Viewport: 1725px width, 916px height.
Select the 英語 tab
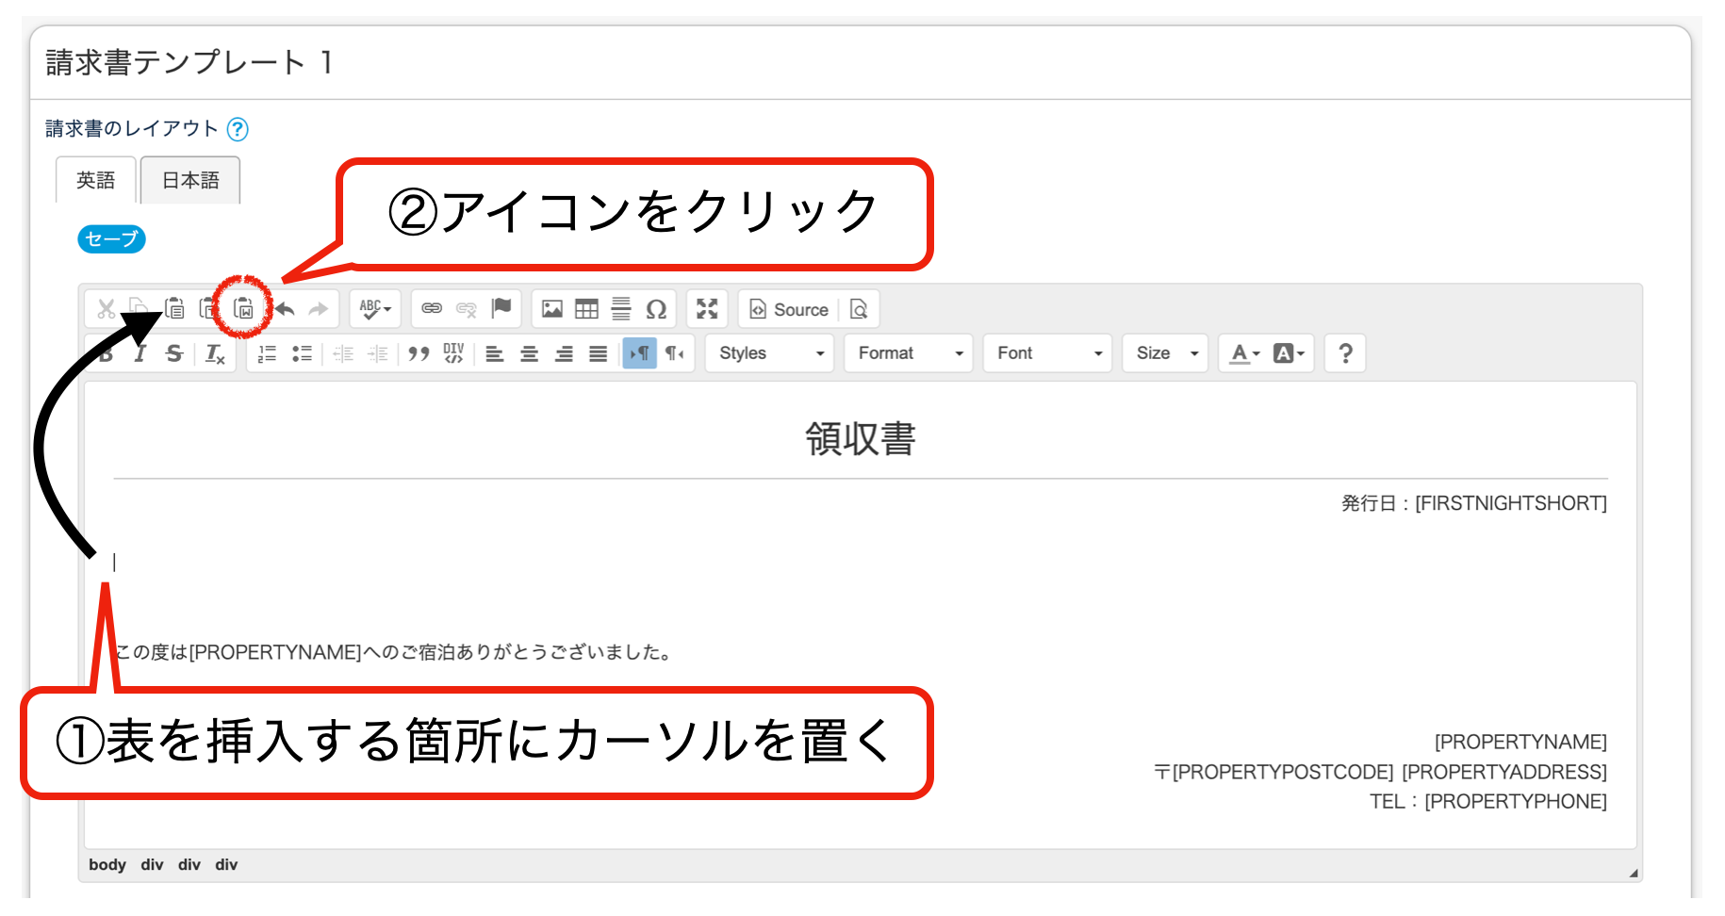(x=96, y=180)
